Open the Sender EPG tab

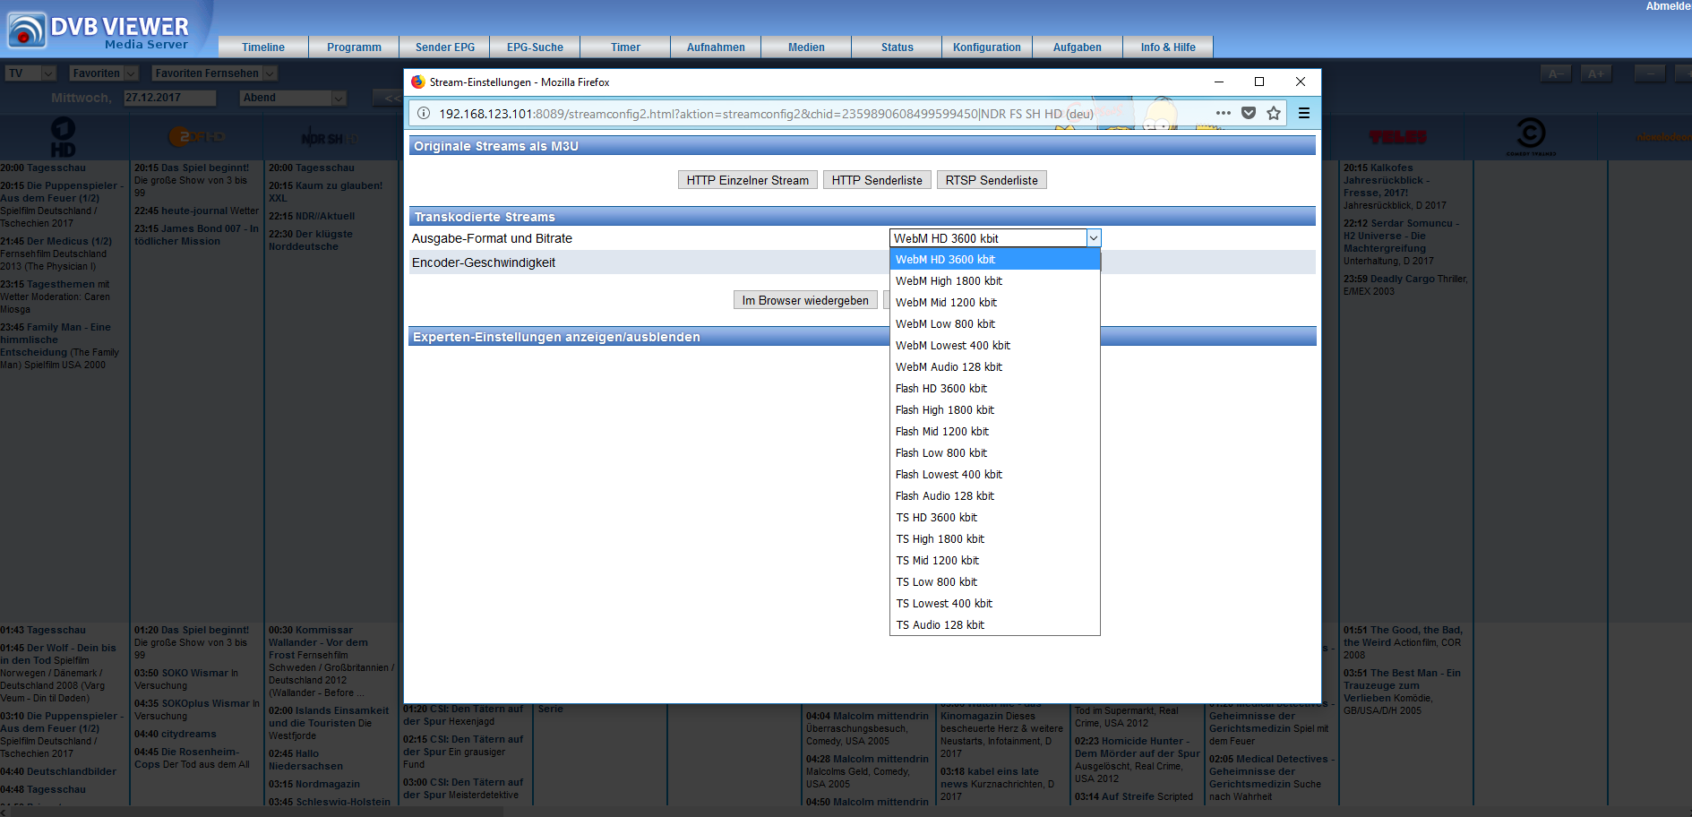tap(445, 47)
